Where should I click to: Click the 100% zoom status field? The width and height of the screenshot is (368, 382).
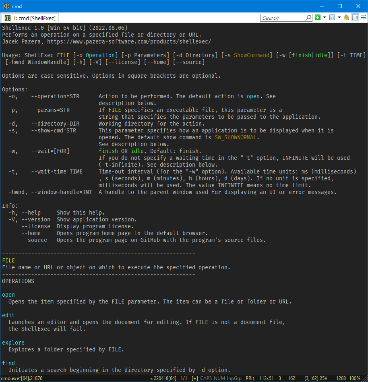355,379
